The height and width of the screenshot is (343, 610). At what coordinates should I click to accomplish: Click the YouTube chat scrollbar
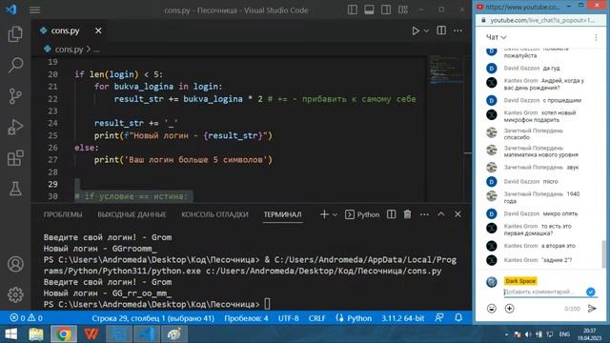pyautogui.click(x=603, y=254)
